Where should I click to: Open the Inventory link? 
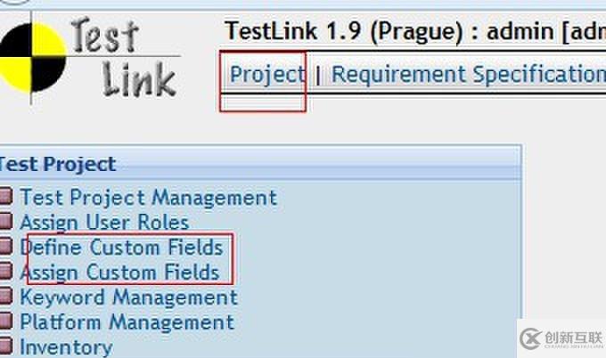pyautogui.click(x=66, y=346)
